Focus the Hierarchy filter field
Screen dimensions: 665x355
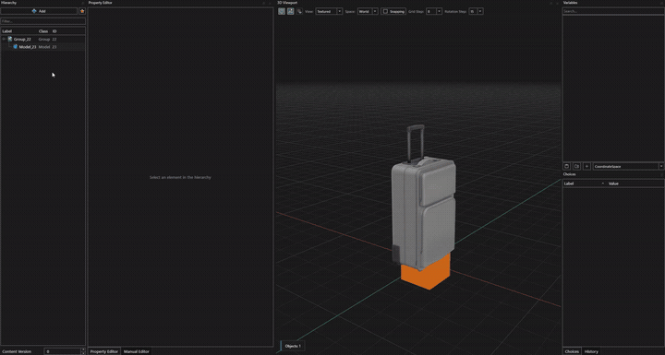(42, 21)
